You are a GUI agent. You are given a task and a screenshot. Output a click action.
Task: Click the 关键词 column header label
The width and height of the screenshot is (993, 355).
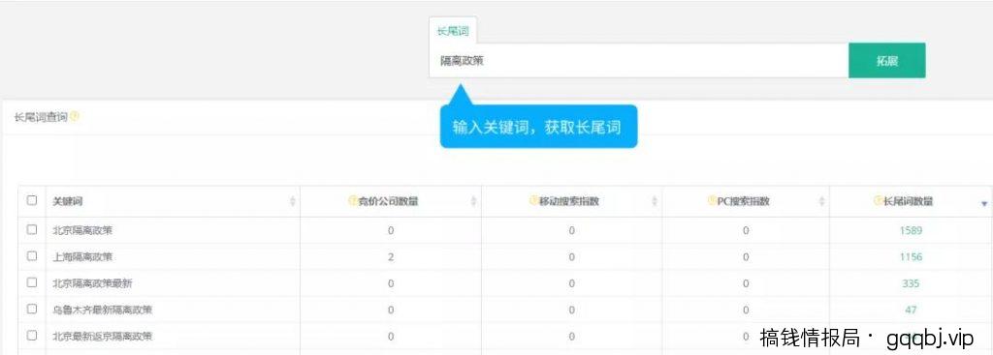click(x=68, y=201)
